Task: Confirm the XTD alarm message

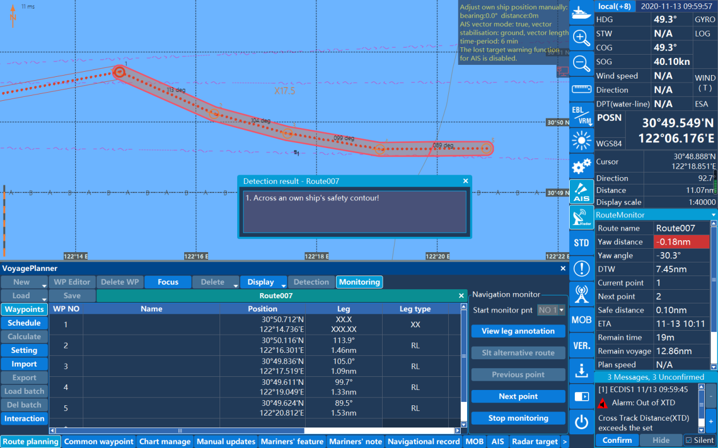Action: coord(617,440)
